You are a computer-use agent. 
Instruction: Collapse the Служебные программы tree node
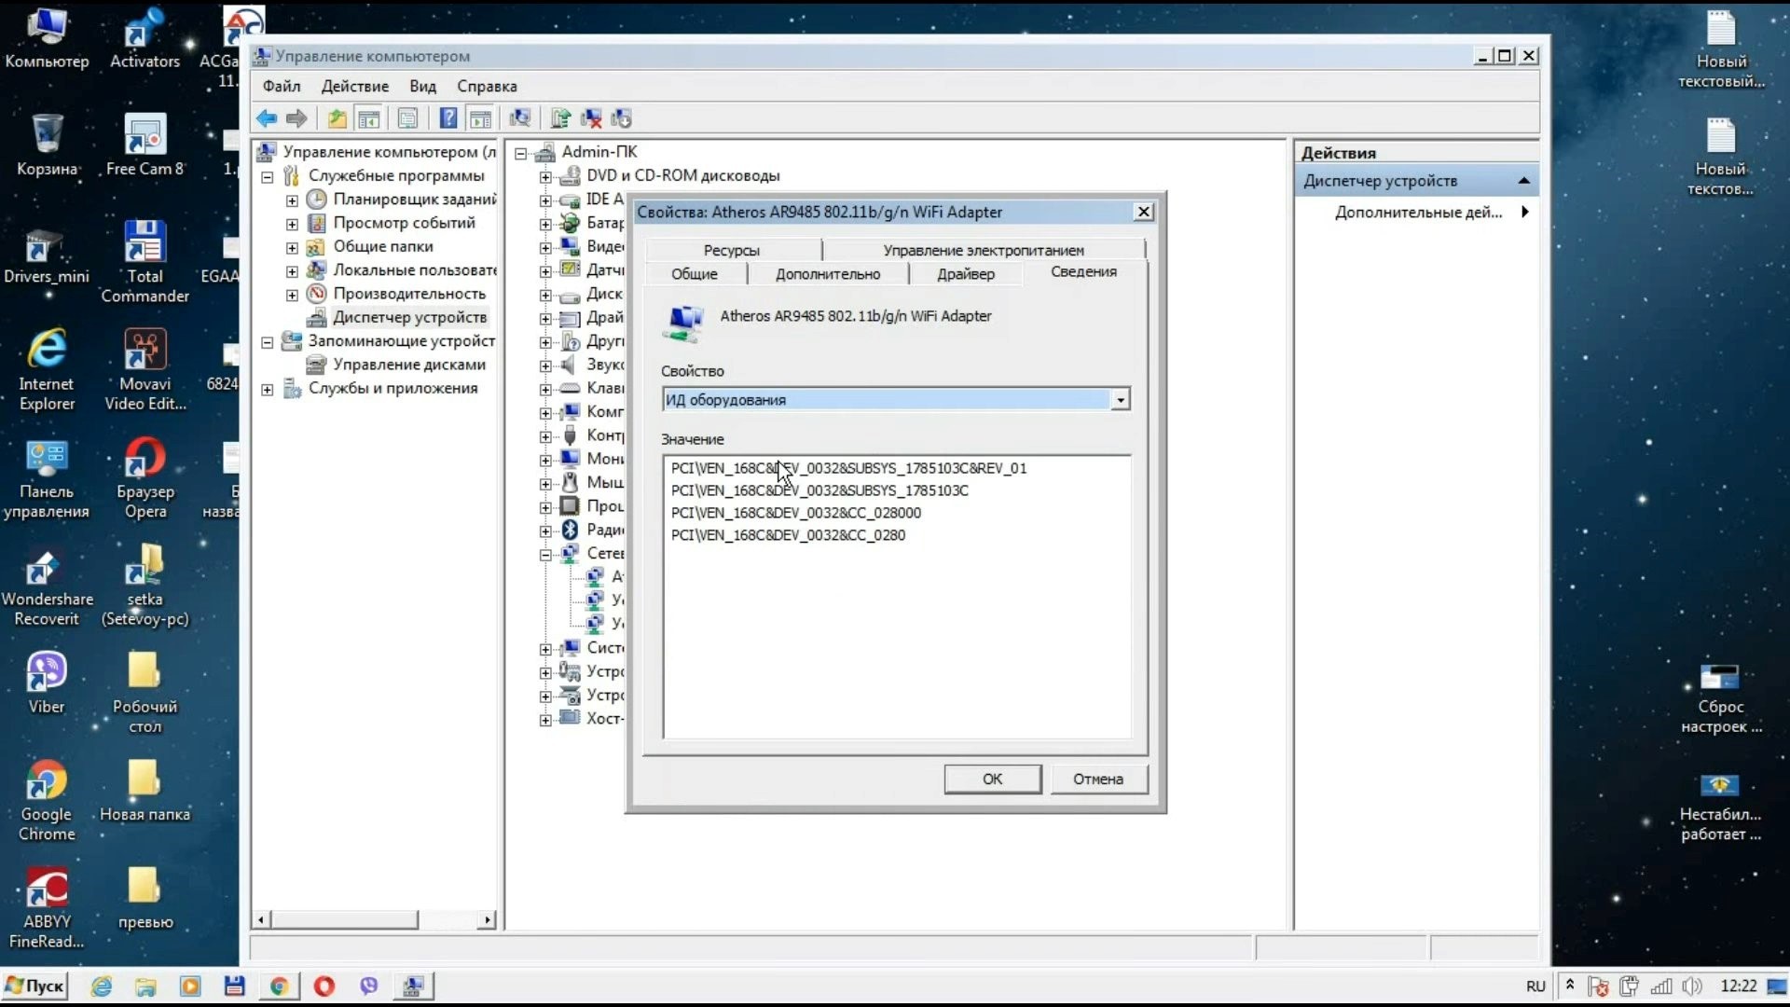[268, 176]
